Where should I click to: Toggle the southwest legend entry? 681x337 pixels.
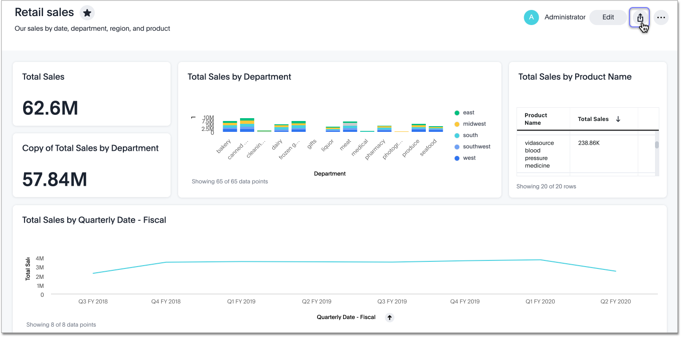click(x=476, y=147)
